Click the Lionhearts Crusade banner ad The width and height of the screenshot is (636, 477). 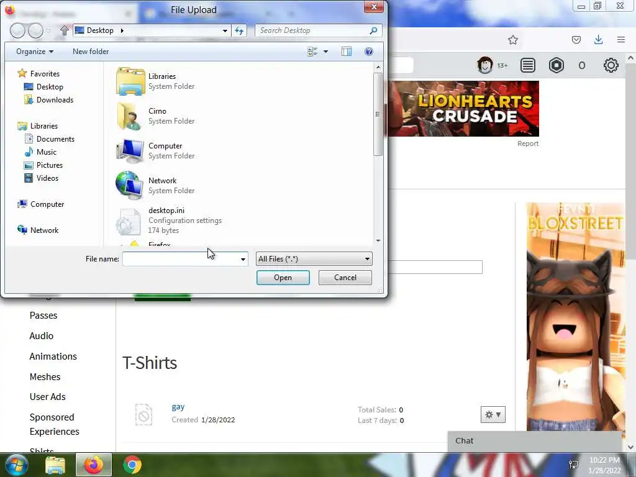point(463,109)
